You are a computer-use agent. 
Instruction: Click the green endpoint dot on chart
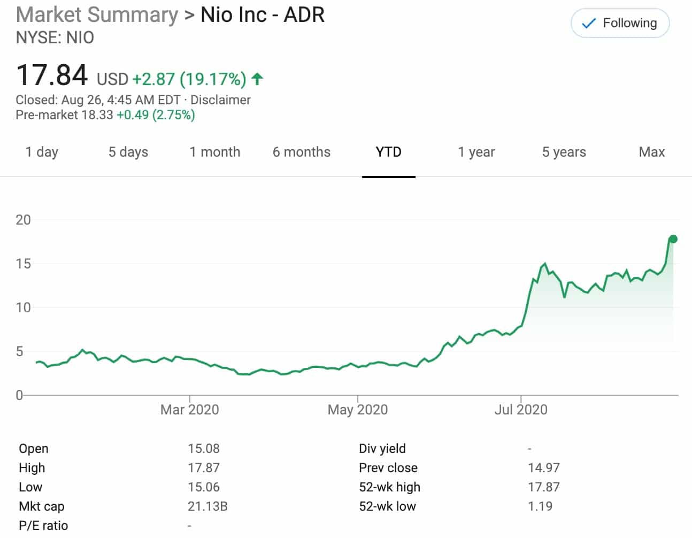point(673,239)
